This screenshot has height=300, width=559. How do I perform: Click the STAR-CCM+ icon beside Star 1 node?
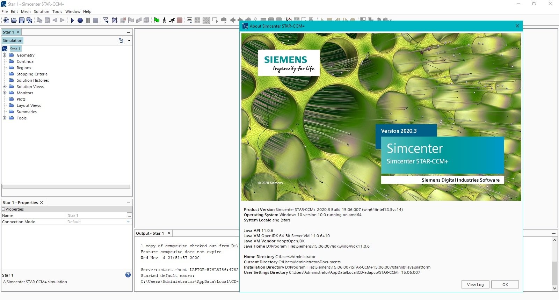(5, 49)
